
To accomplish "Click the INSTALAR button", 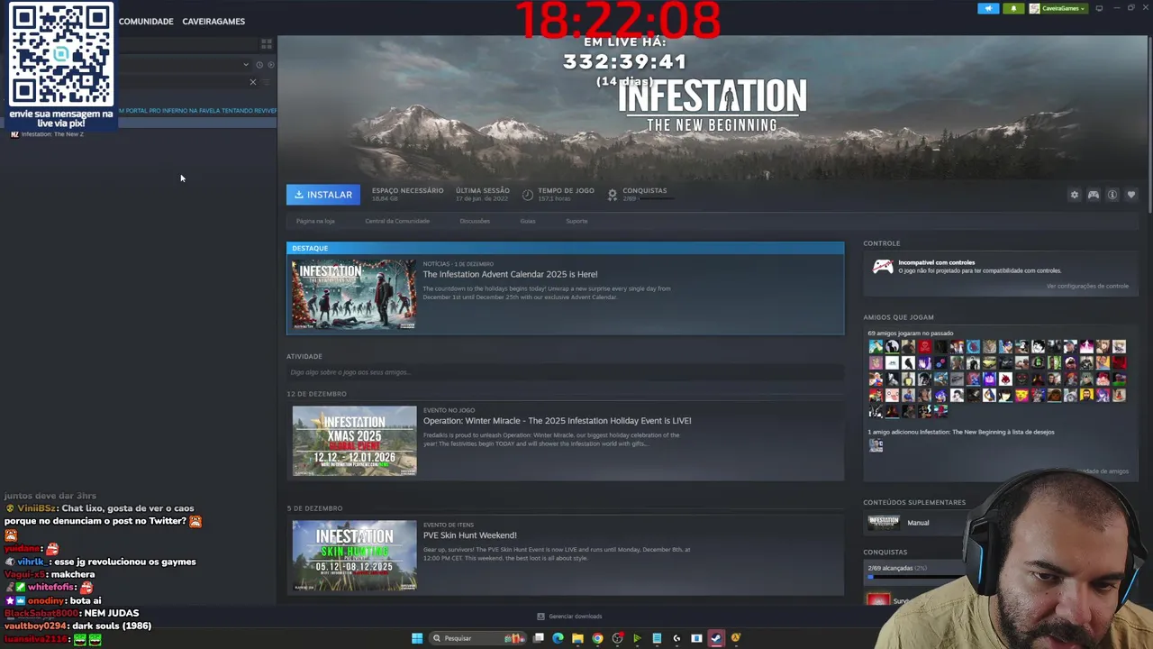I will 323,195.
